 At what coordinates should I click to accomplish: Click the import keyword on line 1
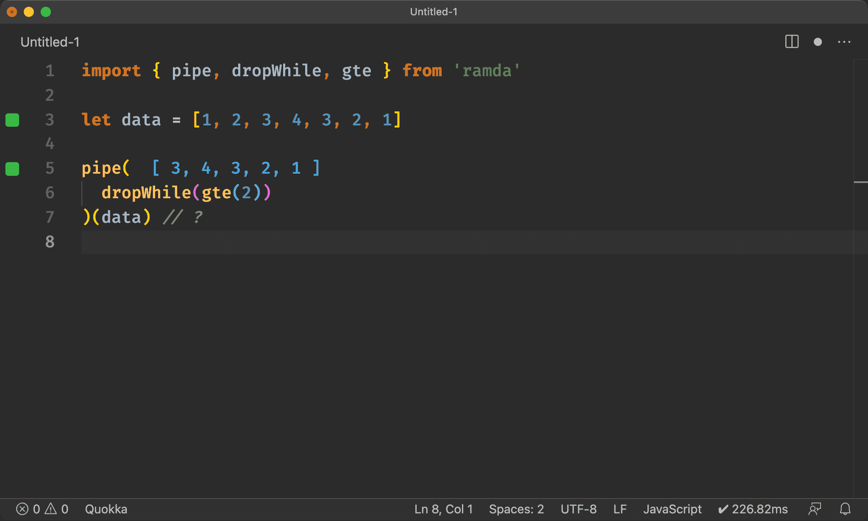pyautogui.click(x=111, y=71)
